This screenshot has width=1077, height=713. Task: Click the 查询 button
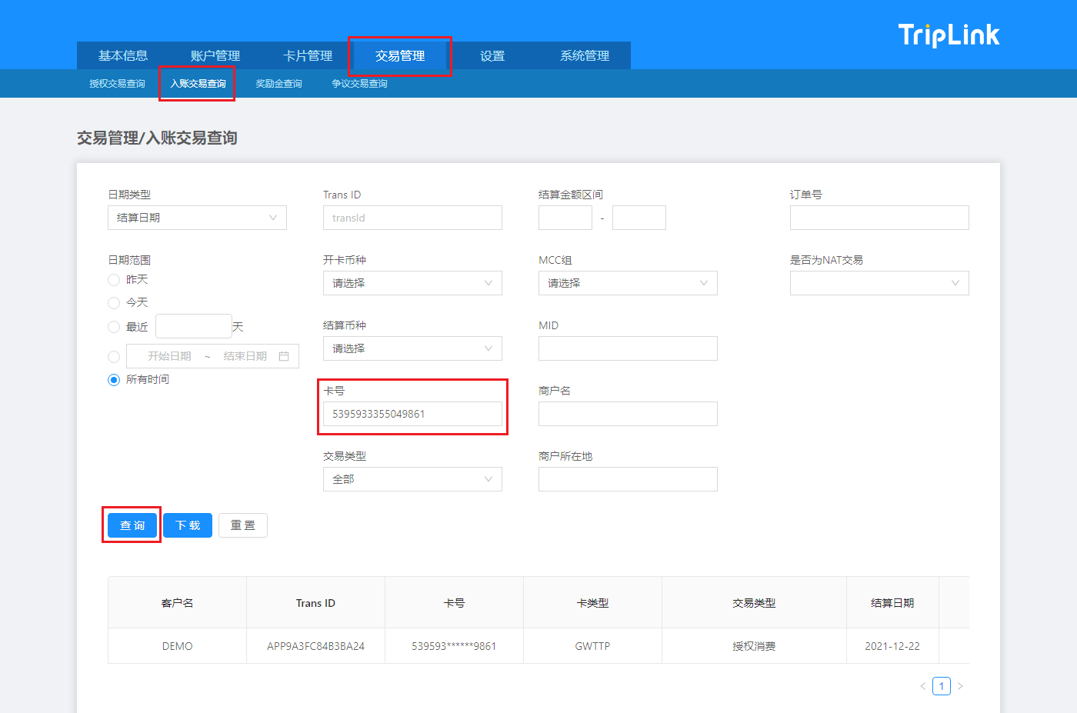[132, 525]
